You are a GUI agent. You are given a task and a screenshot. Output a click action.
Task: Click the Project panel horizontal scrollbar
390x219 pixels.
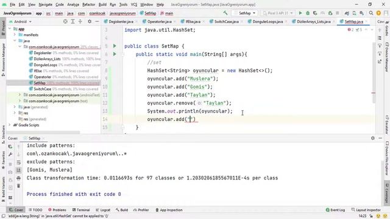43,133
